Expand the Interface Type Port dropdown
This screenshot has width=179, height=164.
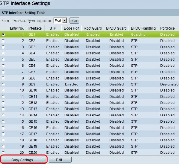pyautogui.click(x=60, y=20)
